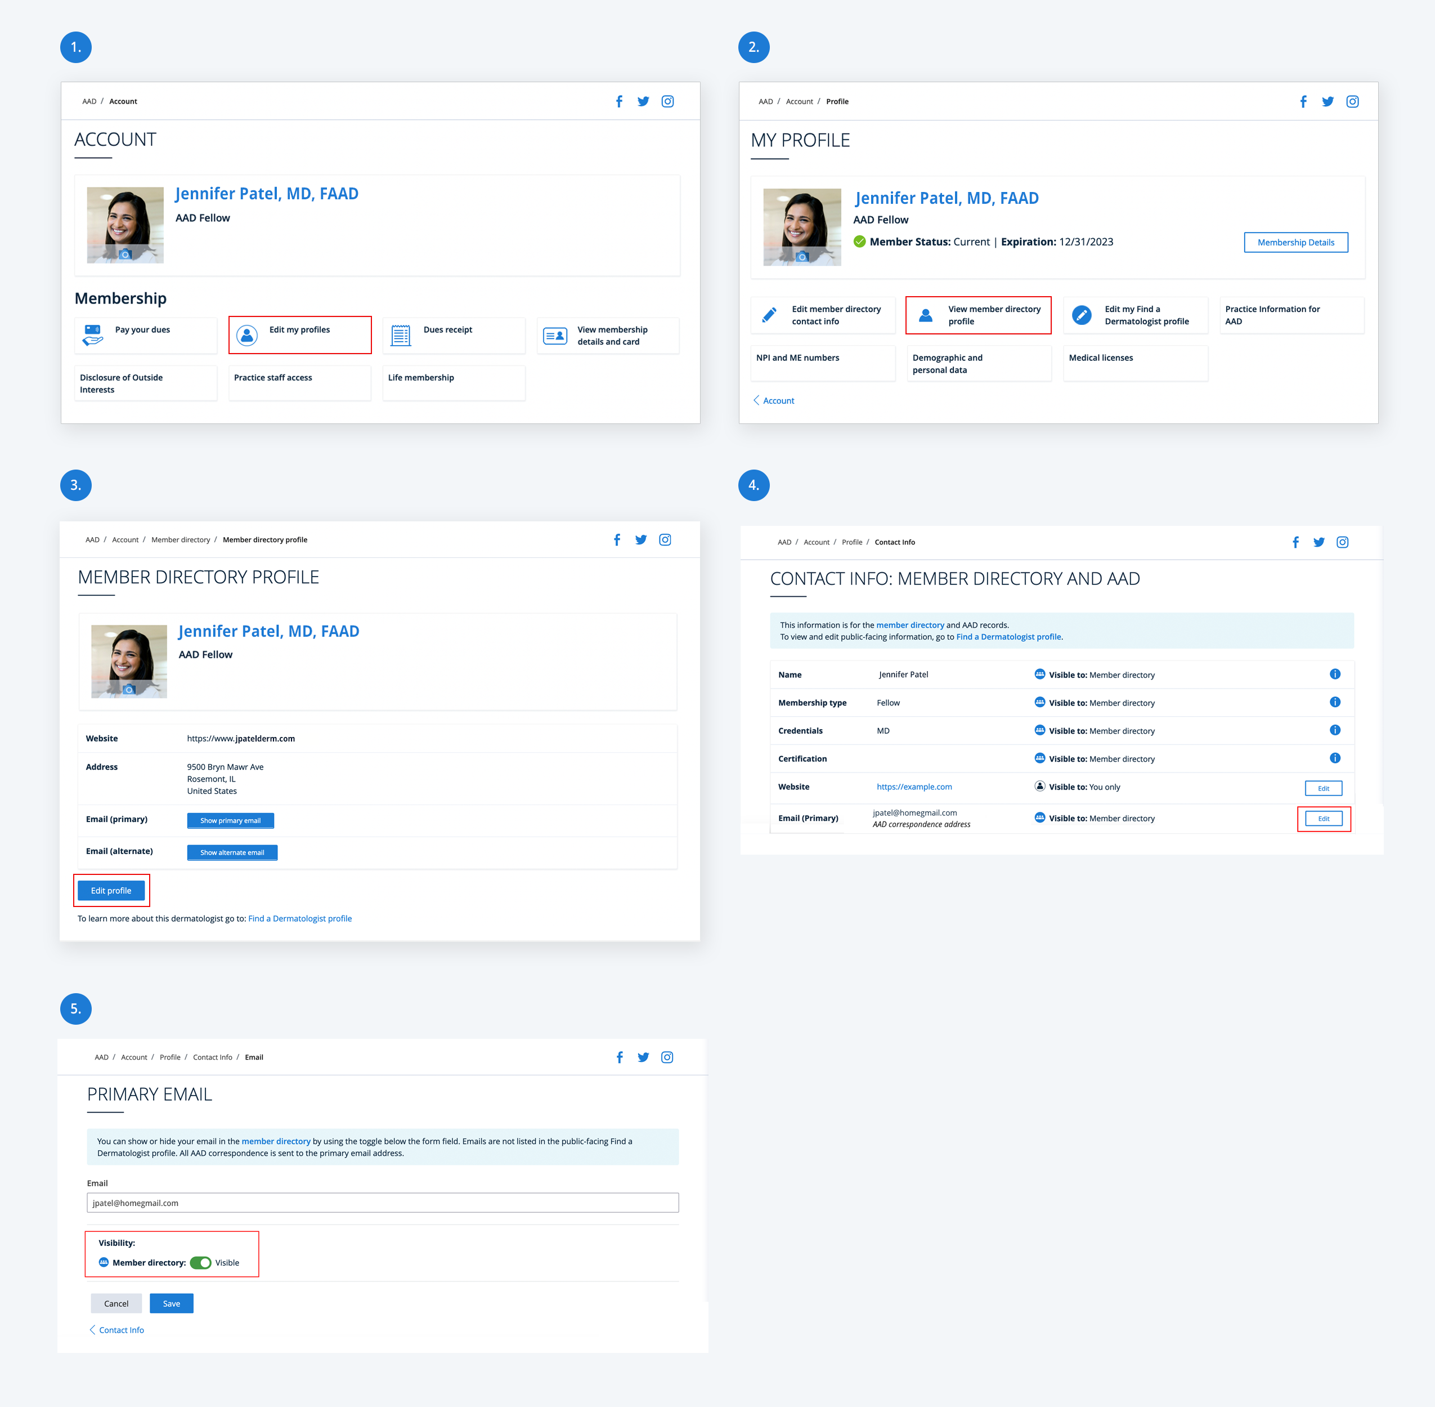Open Disclosure of Outside Interests tile
The width and height of the screenshot is (1435, 1407).
pos(146,383)
